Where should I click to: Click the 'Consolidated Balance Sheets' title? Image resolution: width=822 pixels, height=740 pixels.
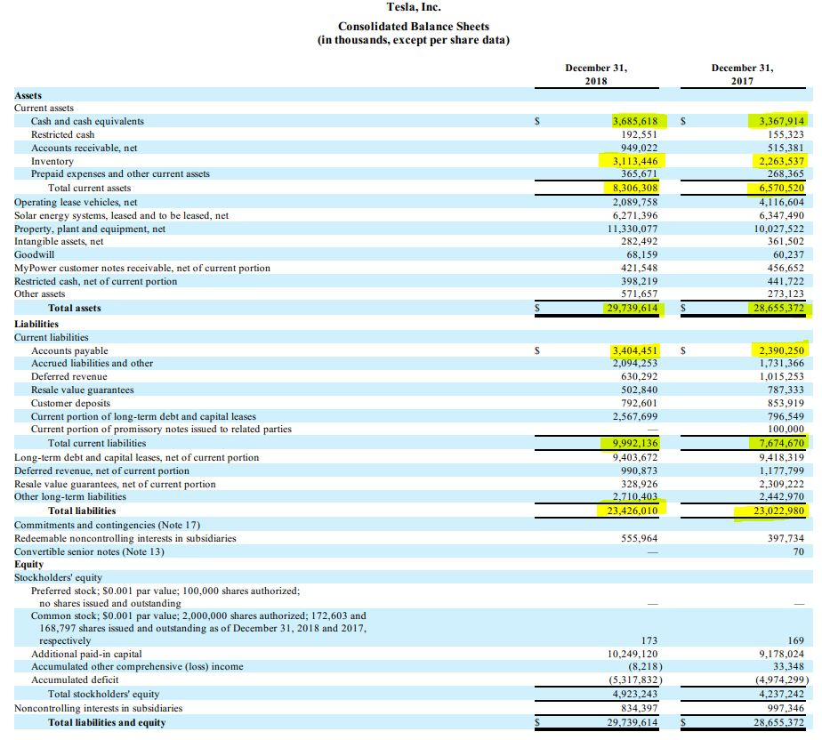pyautogui.click(x=413, y=27)
